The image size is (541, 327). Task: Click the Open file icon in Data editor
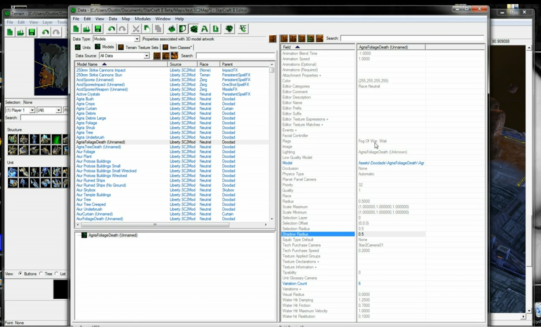[x=87, y=29]
